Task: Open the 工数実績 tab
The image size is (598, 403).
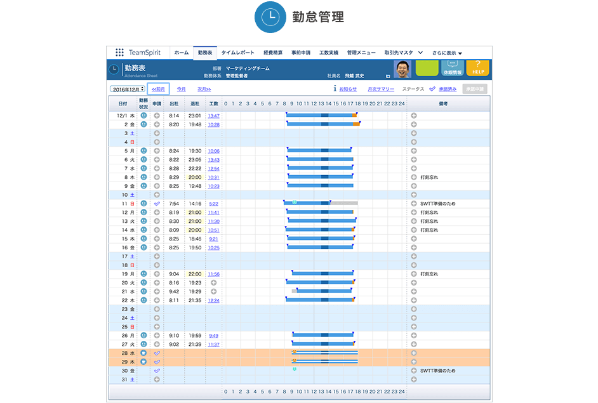Action: [329, 53]
